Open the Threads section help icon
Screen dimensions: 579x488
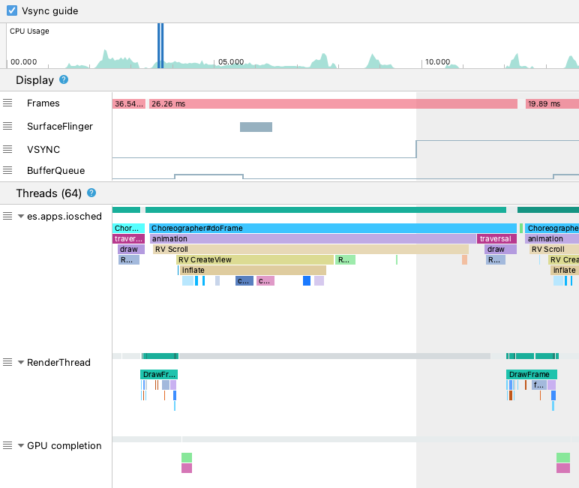(91, 193)
